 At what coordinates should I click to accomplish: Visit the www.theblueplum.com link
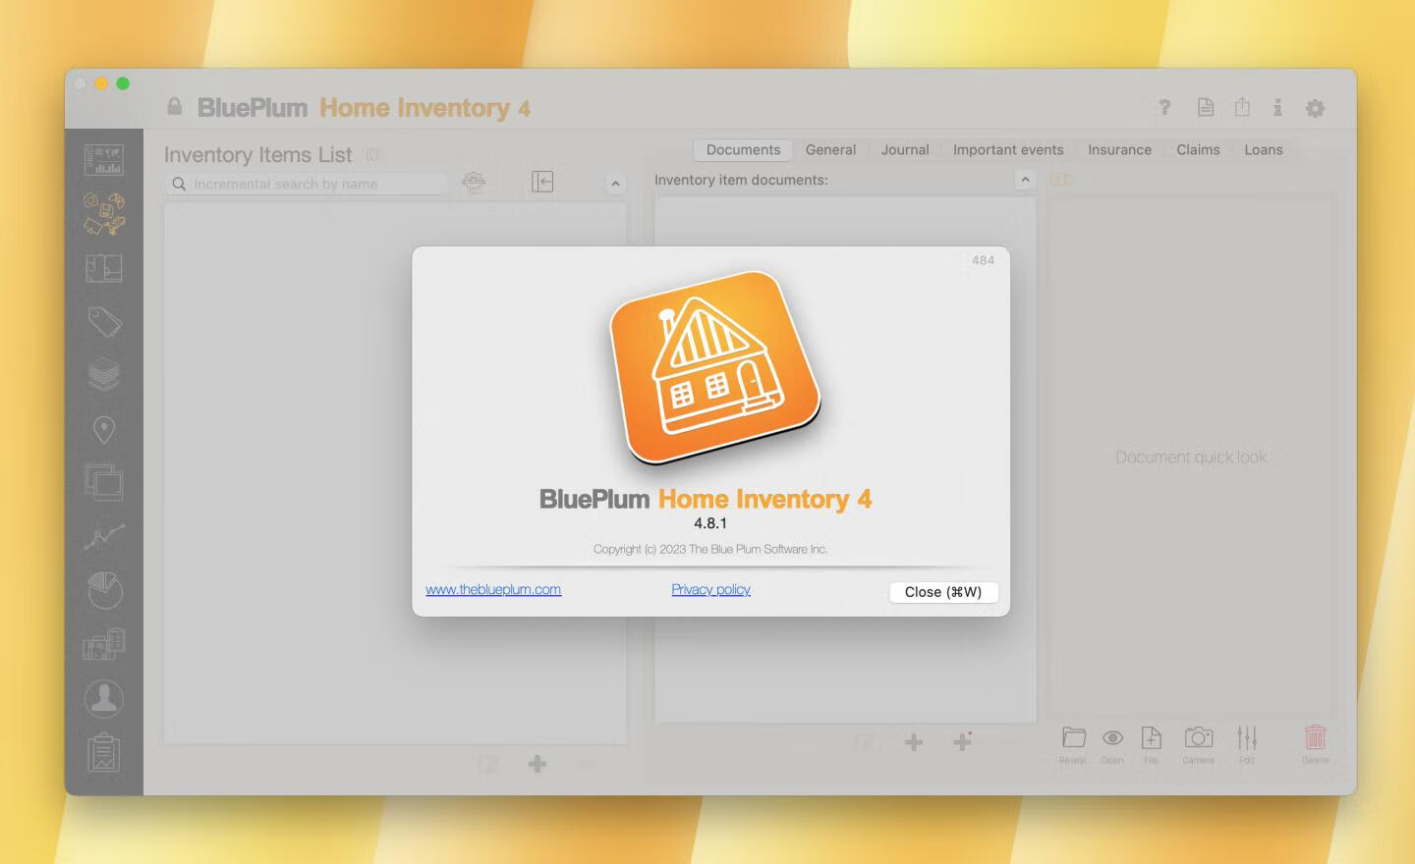point(493,589)
